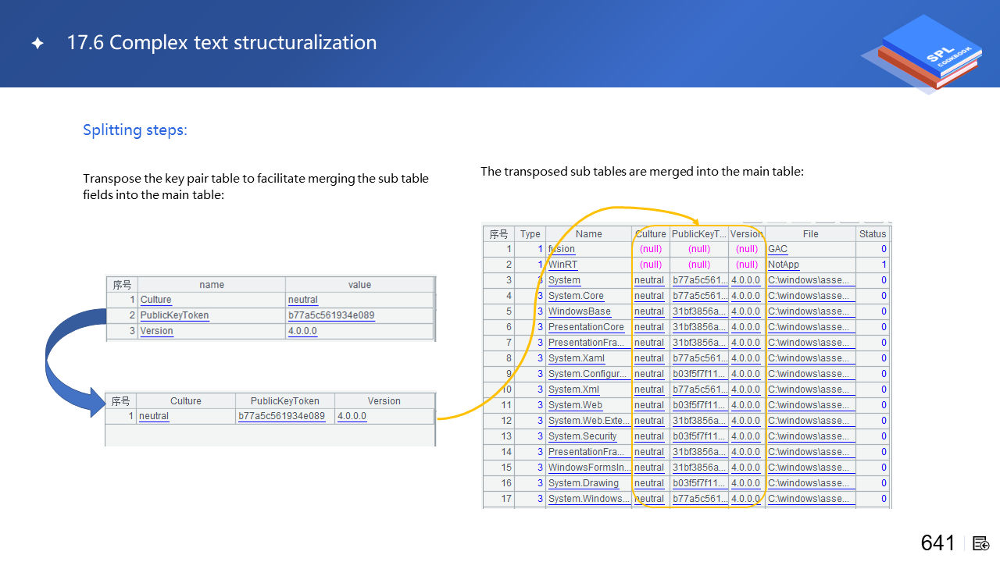The image size is (1000, 562).
Task: Click the table-of-contents icon beside page 641
Action: click(x=981, y=543)
